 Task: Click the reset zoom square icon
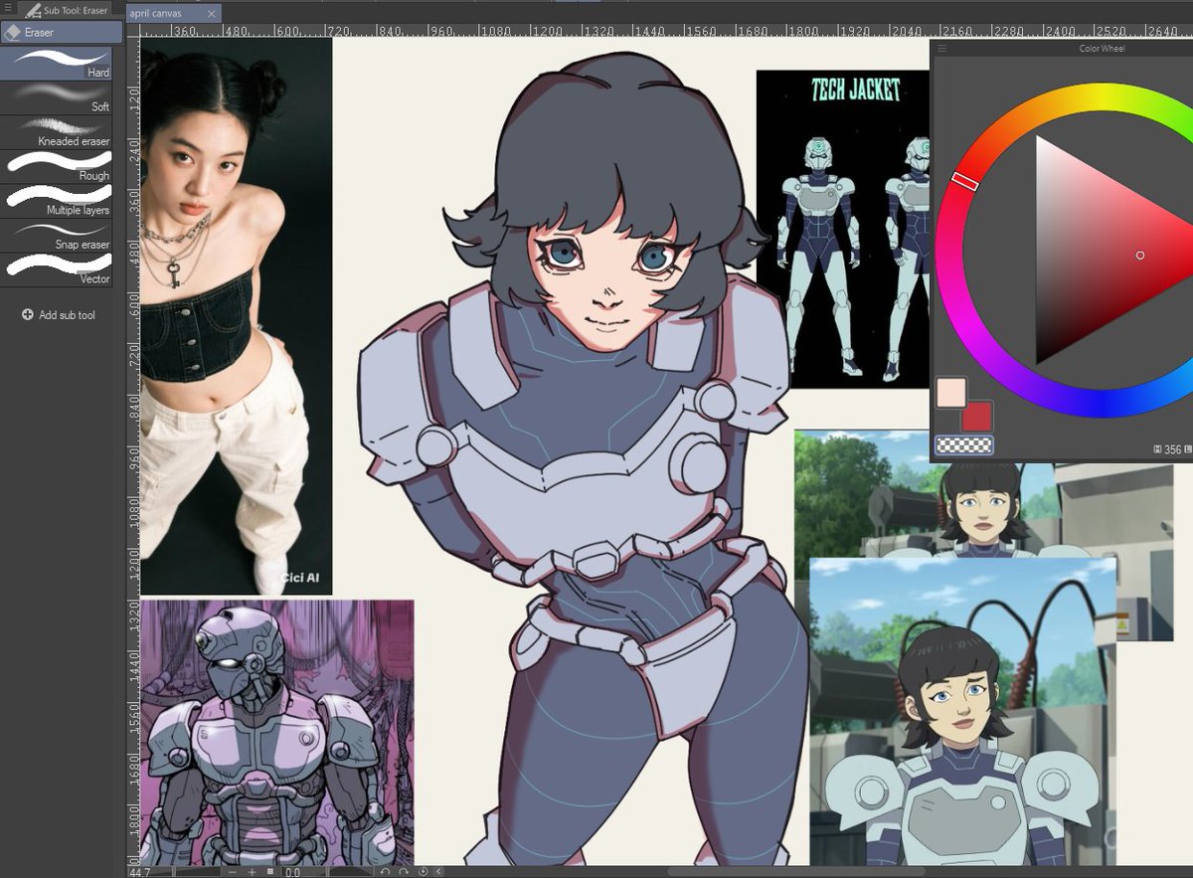[x=270, y=871]
